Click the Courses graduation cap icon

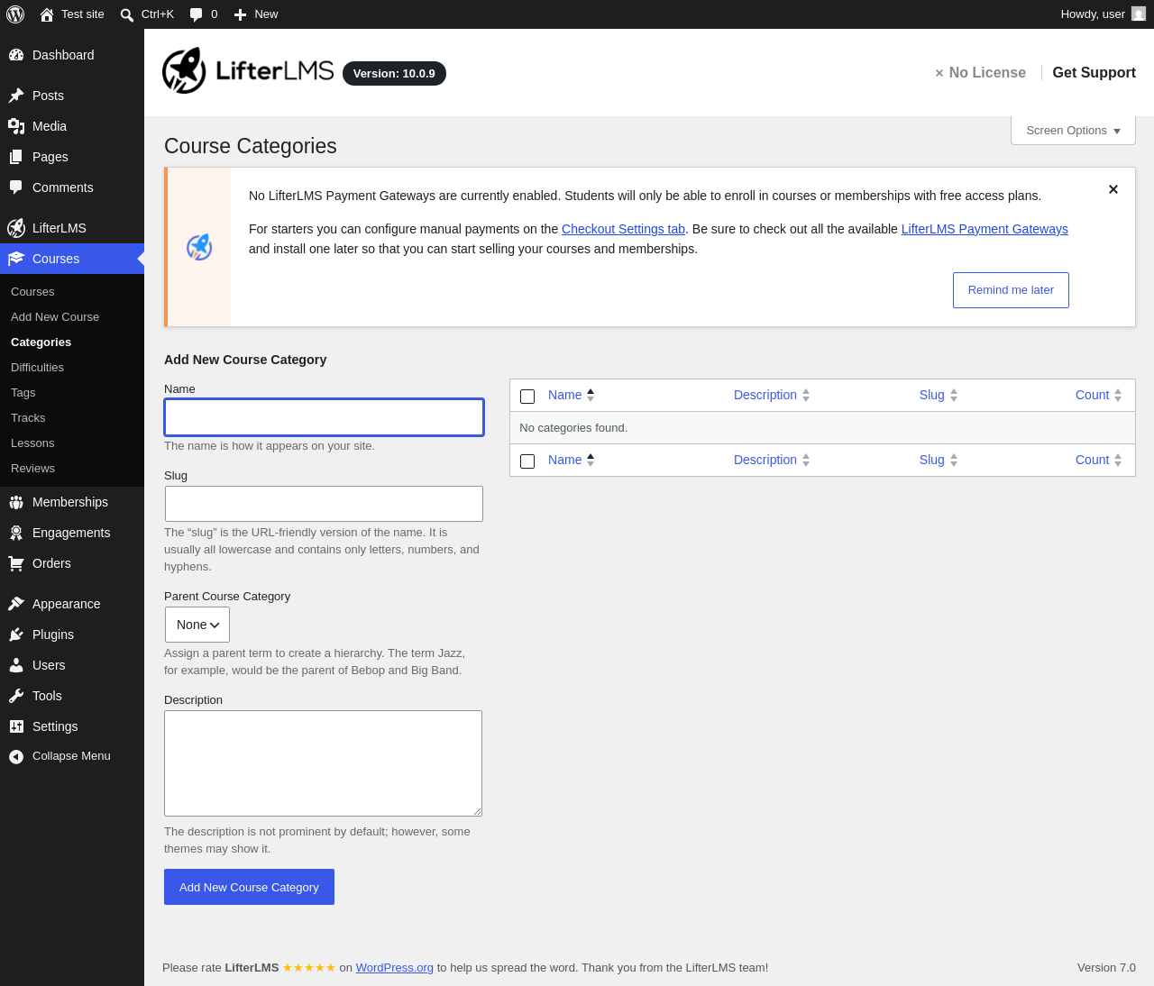point(16,259)
